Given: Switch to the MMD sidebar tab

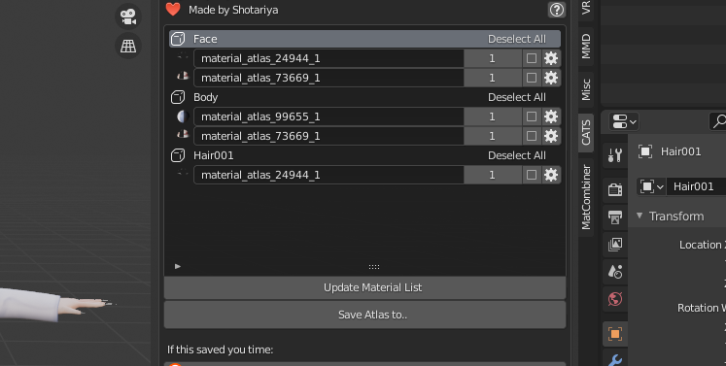Looking at the screenshot, I should [x=586, y=47].
